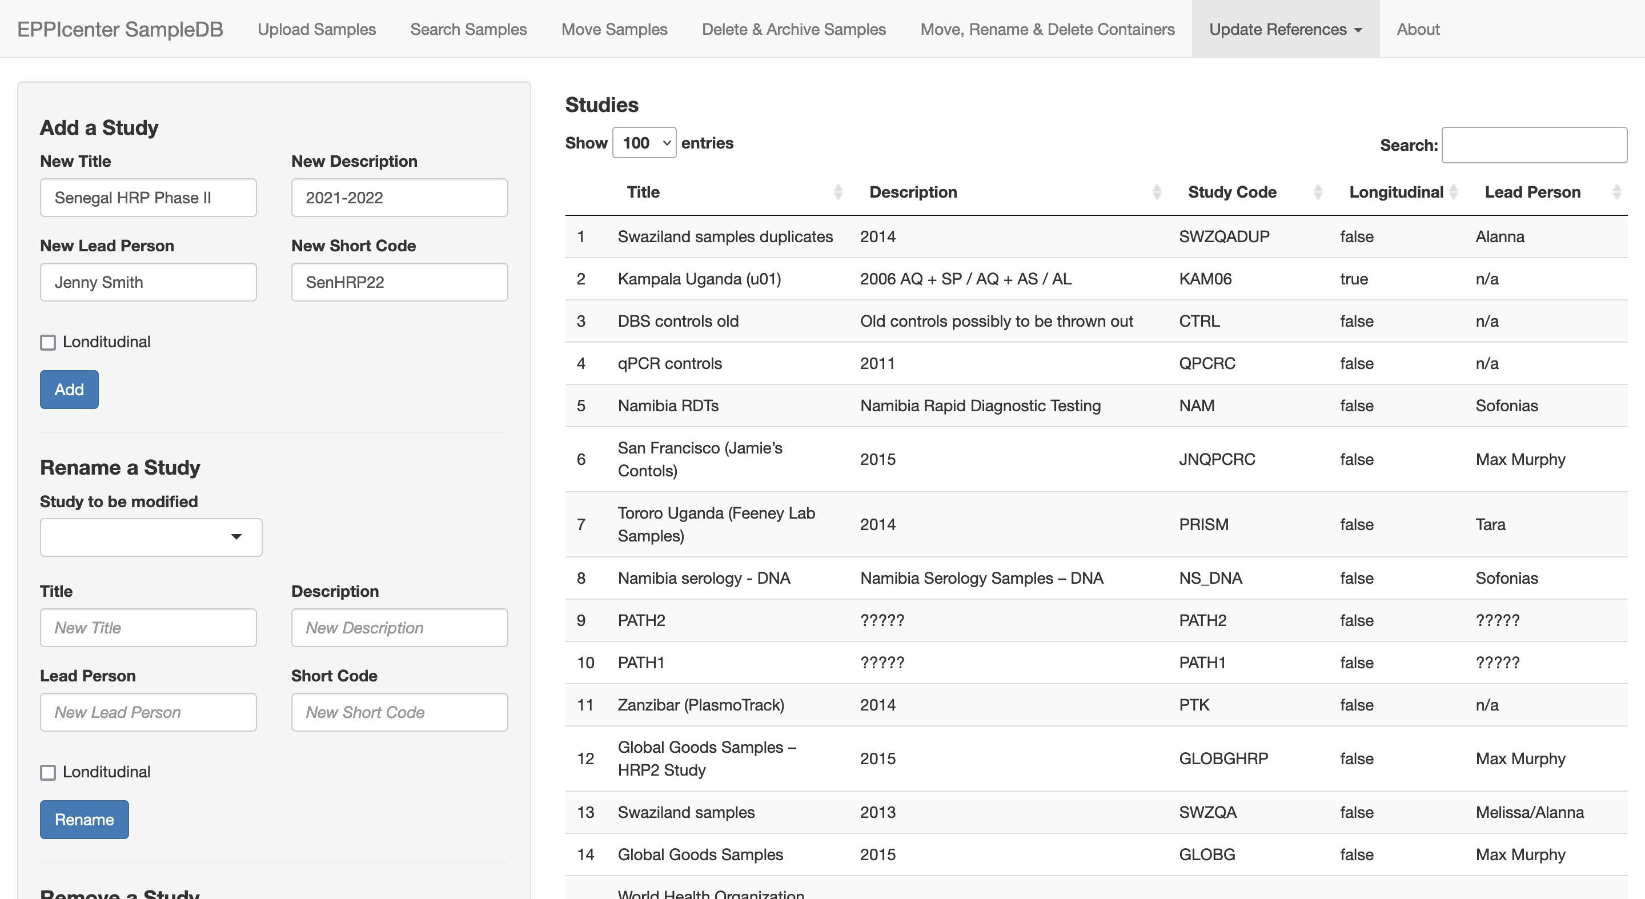Check Londitudinal in Rename a Study section
Image resolution: width=1645 pixels, height=899 pixels.
(x=48, y=773)
